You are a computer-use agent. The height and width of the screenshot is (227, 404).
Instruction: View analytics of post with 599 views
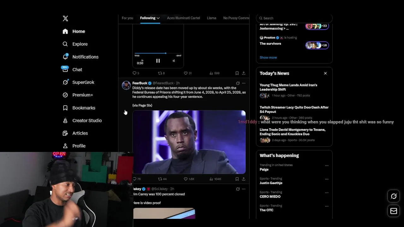click(214, 73)
